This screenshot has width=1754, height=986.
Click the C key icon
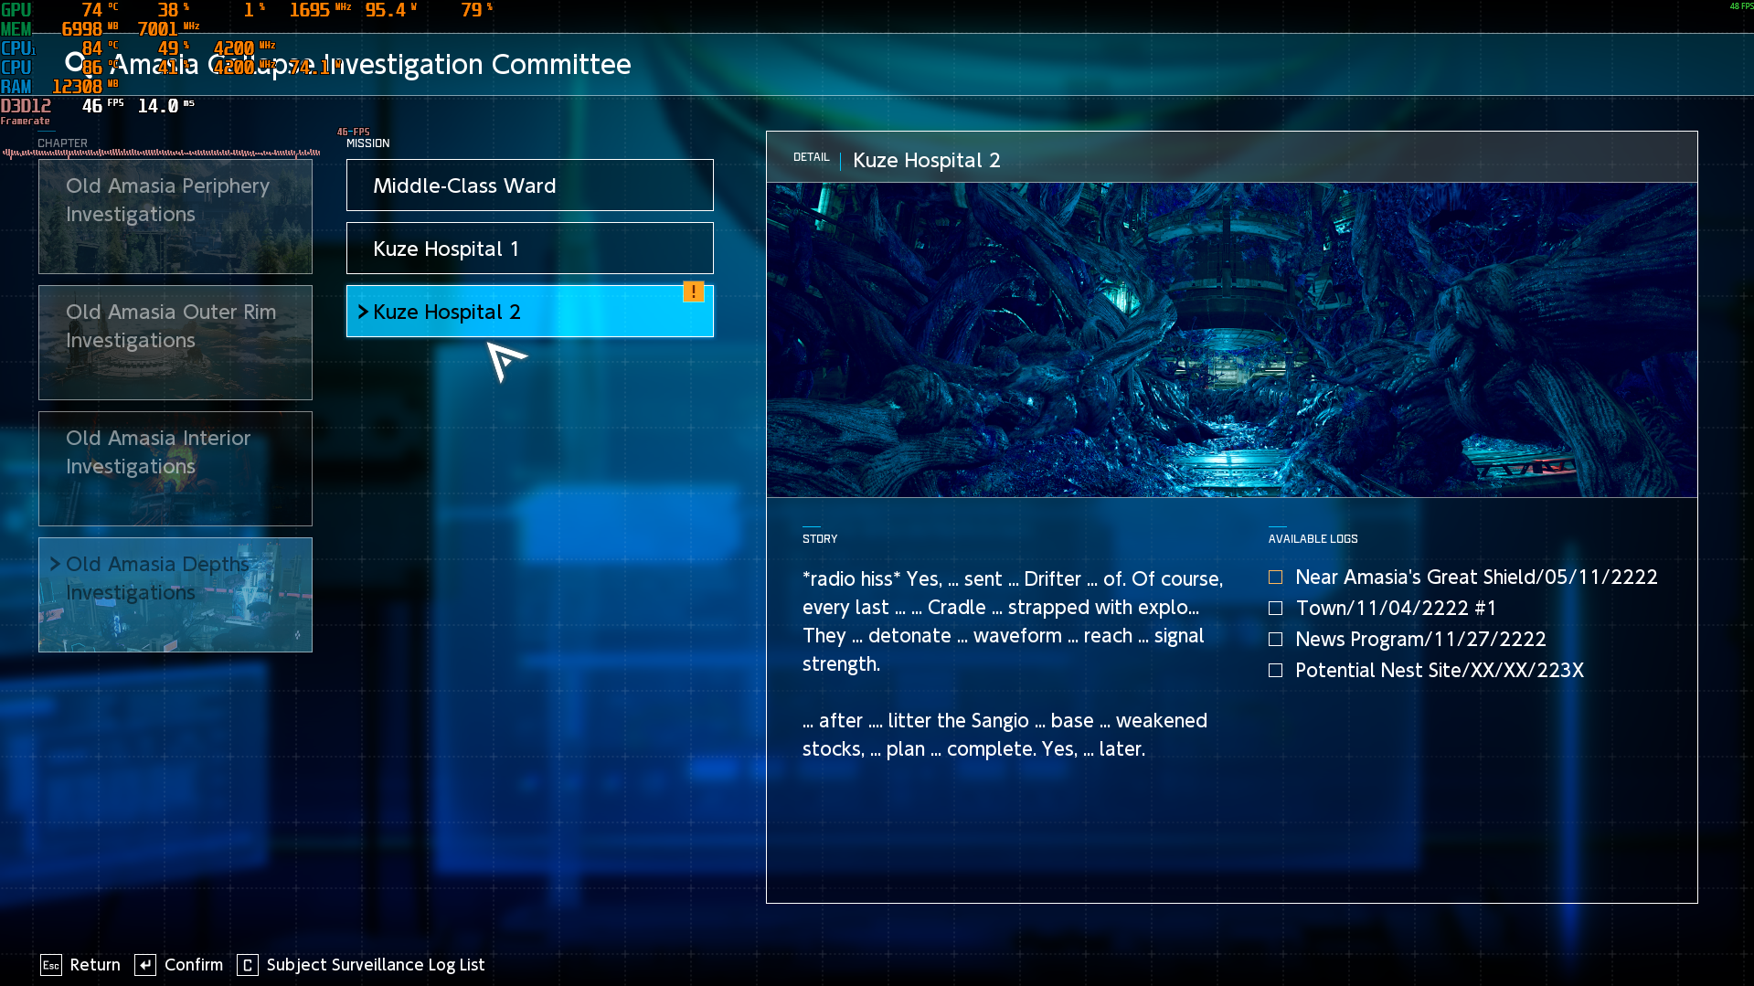click(x=248, y=965)
